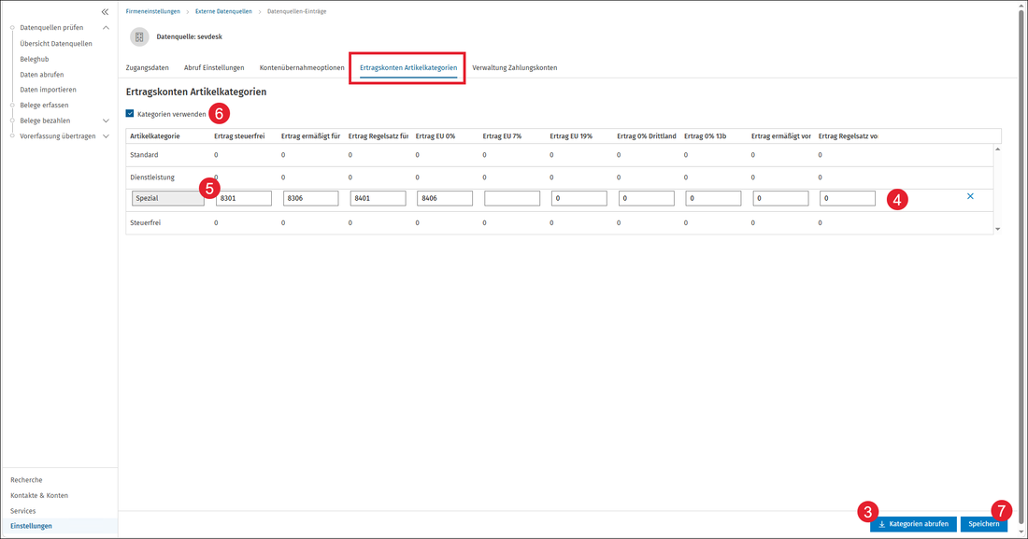Select the Dienstleistung category row
Viewport: 1028px width, 539px height.
click(559, 177)
